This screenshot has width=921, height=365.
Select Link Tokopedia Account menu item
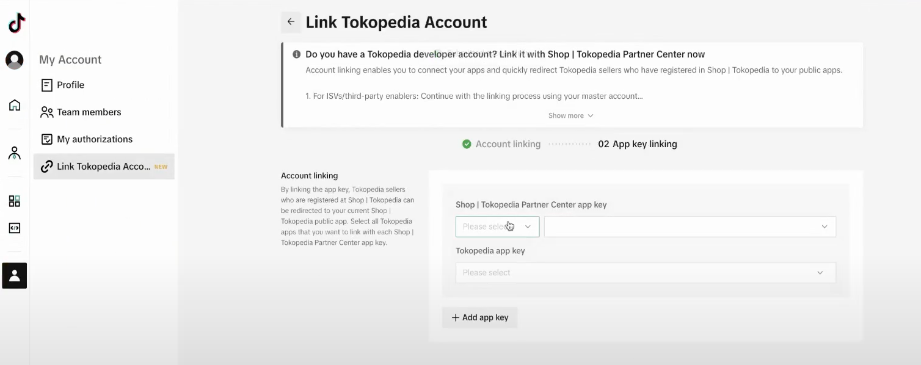pyautogui.click(x=104, y=167)
